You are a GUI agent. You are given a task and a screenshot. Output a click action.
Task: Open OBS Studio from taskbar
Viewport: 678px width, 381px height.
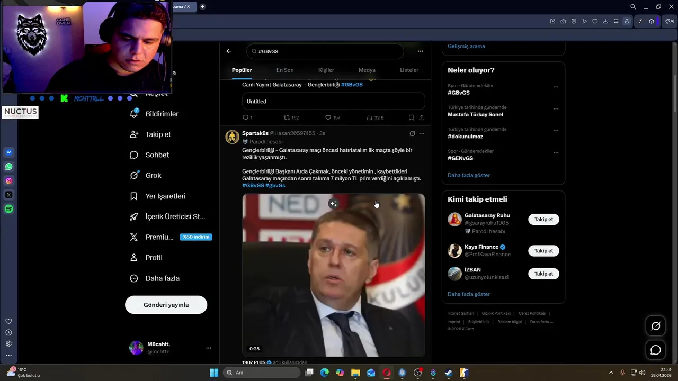417,373
